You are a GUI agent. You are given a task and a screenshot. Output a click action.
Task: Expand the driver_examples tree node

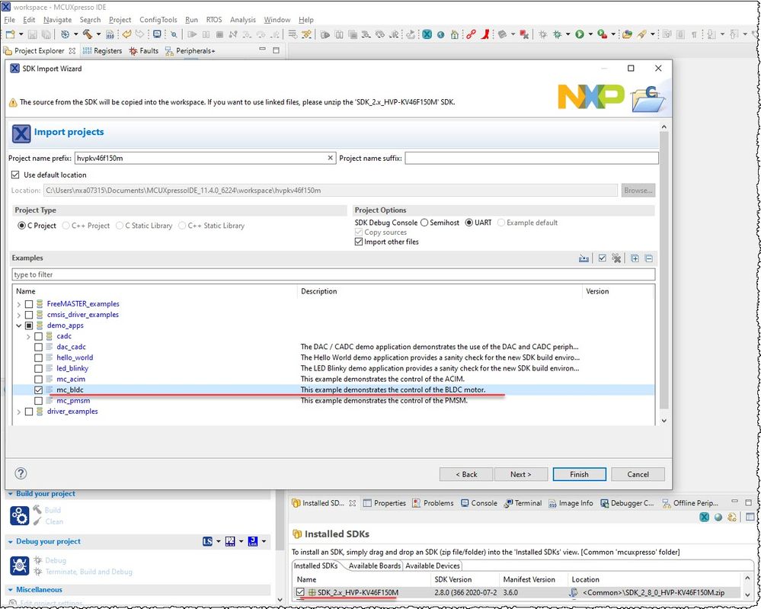click(x=19, y=412)
